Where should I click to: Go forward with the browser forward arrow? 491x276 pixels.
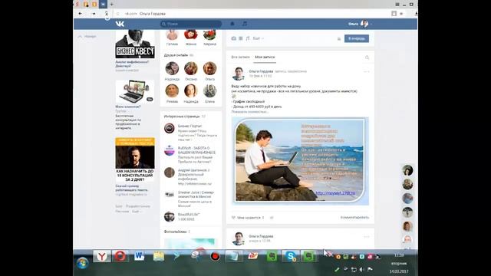click(x=94, y=14)
